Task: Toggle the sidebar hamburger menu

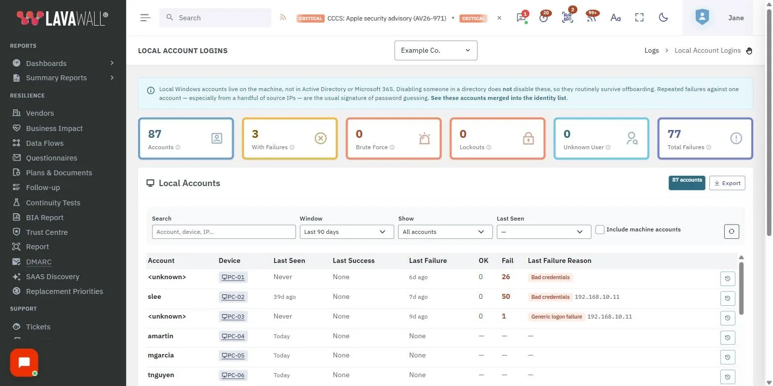Action: coord(145,18)
